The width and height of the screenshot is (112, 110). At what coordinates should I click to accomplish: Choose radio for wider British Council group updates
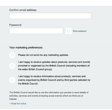tap(12, 66)
